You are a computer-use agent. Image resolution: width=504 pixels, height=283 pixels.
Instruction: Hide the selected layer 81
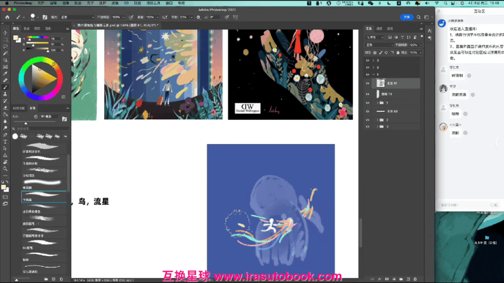(368, 84)
